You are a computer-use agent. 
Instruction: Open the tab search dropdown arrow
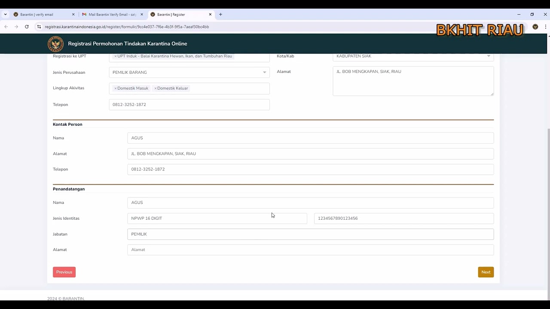5,15
